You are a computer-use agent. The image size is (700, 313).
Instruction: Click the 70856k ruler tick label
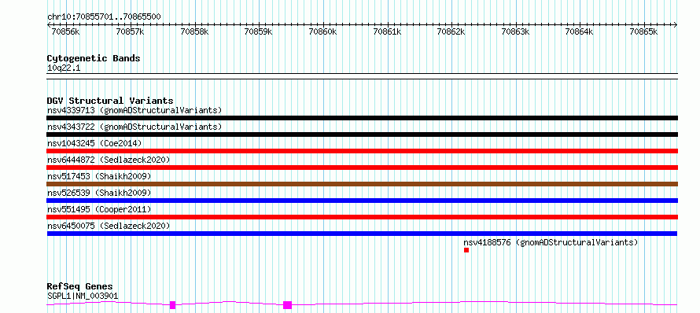(65, 31)
